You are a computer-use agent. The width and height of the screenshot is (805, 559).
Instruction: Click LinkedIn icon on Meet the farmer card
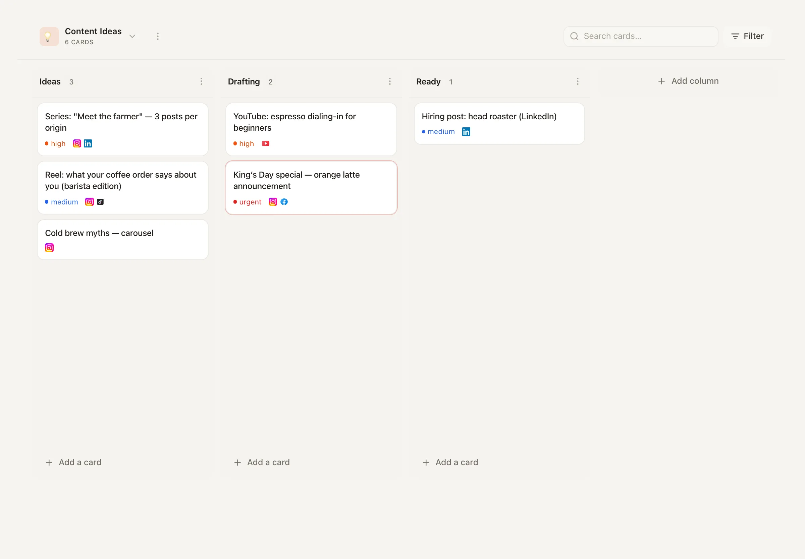88,143
